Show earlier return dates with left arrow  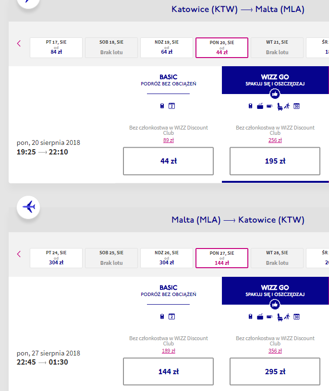click(x=19, y=254)
